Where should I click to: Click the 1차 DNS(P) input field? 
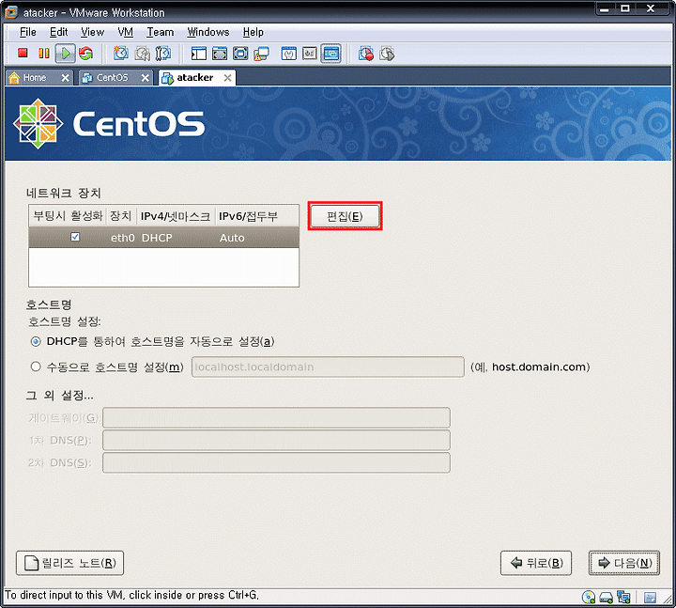click(x=276, y=440)
